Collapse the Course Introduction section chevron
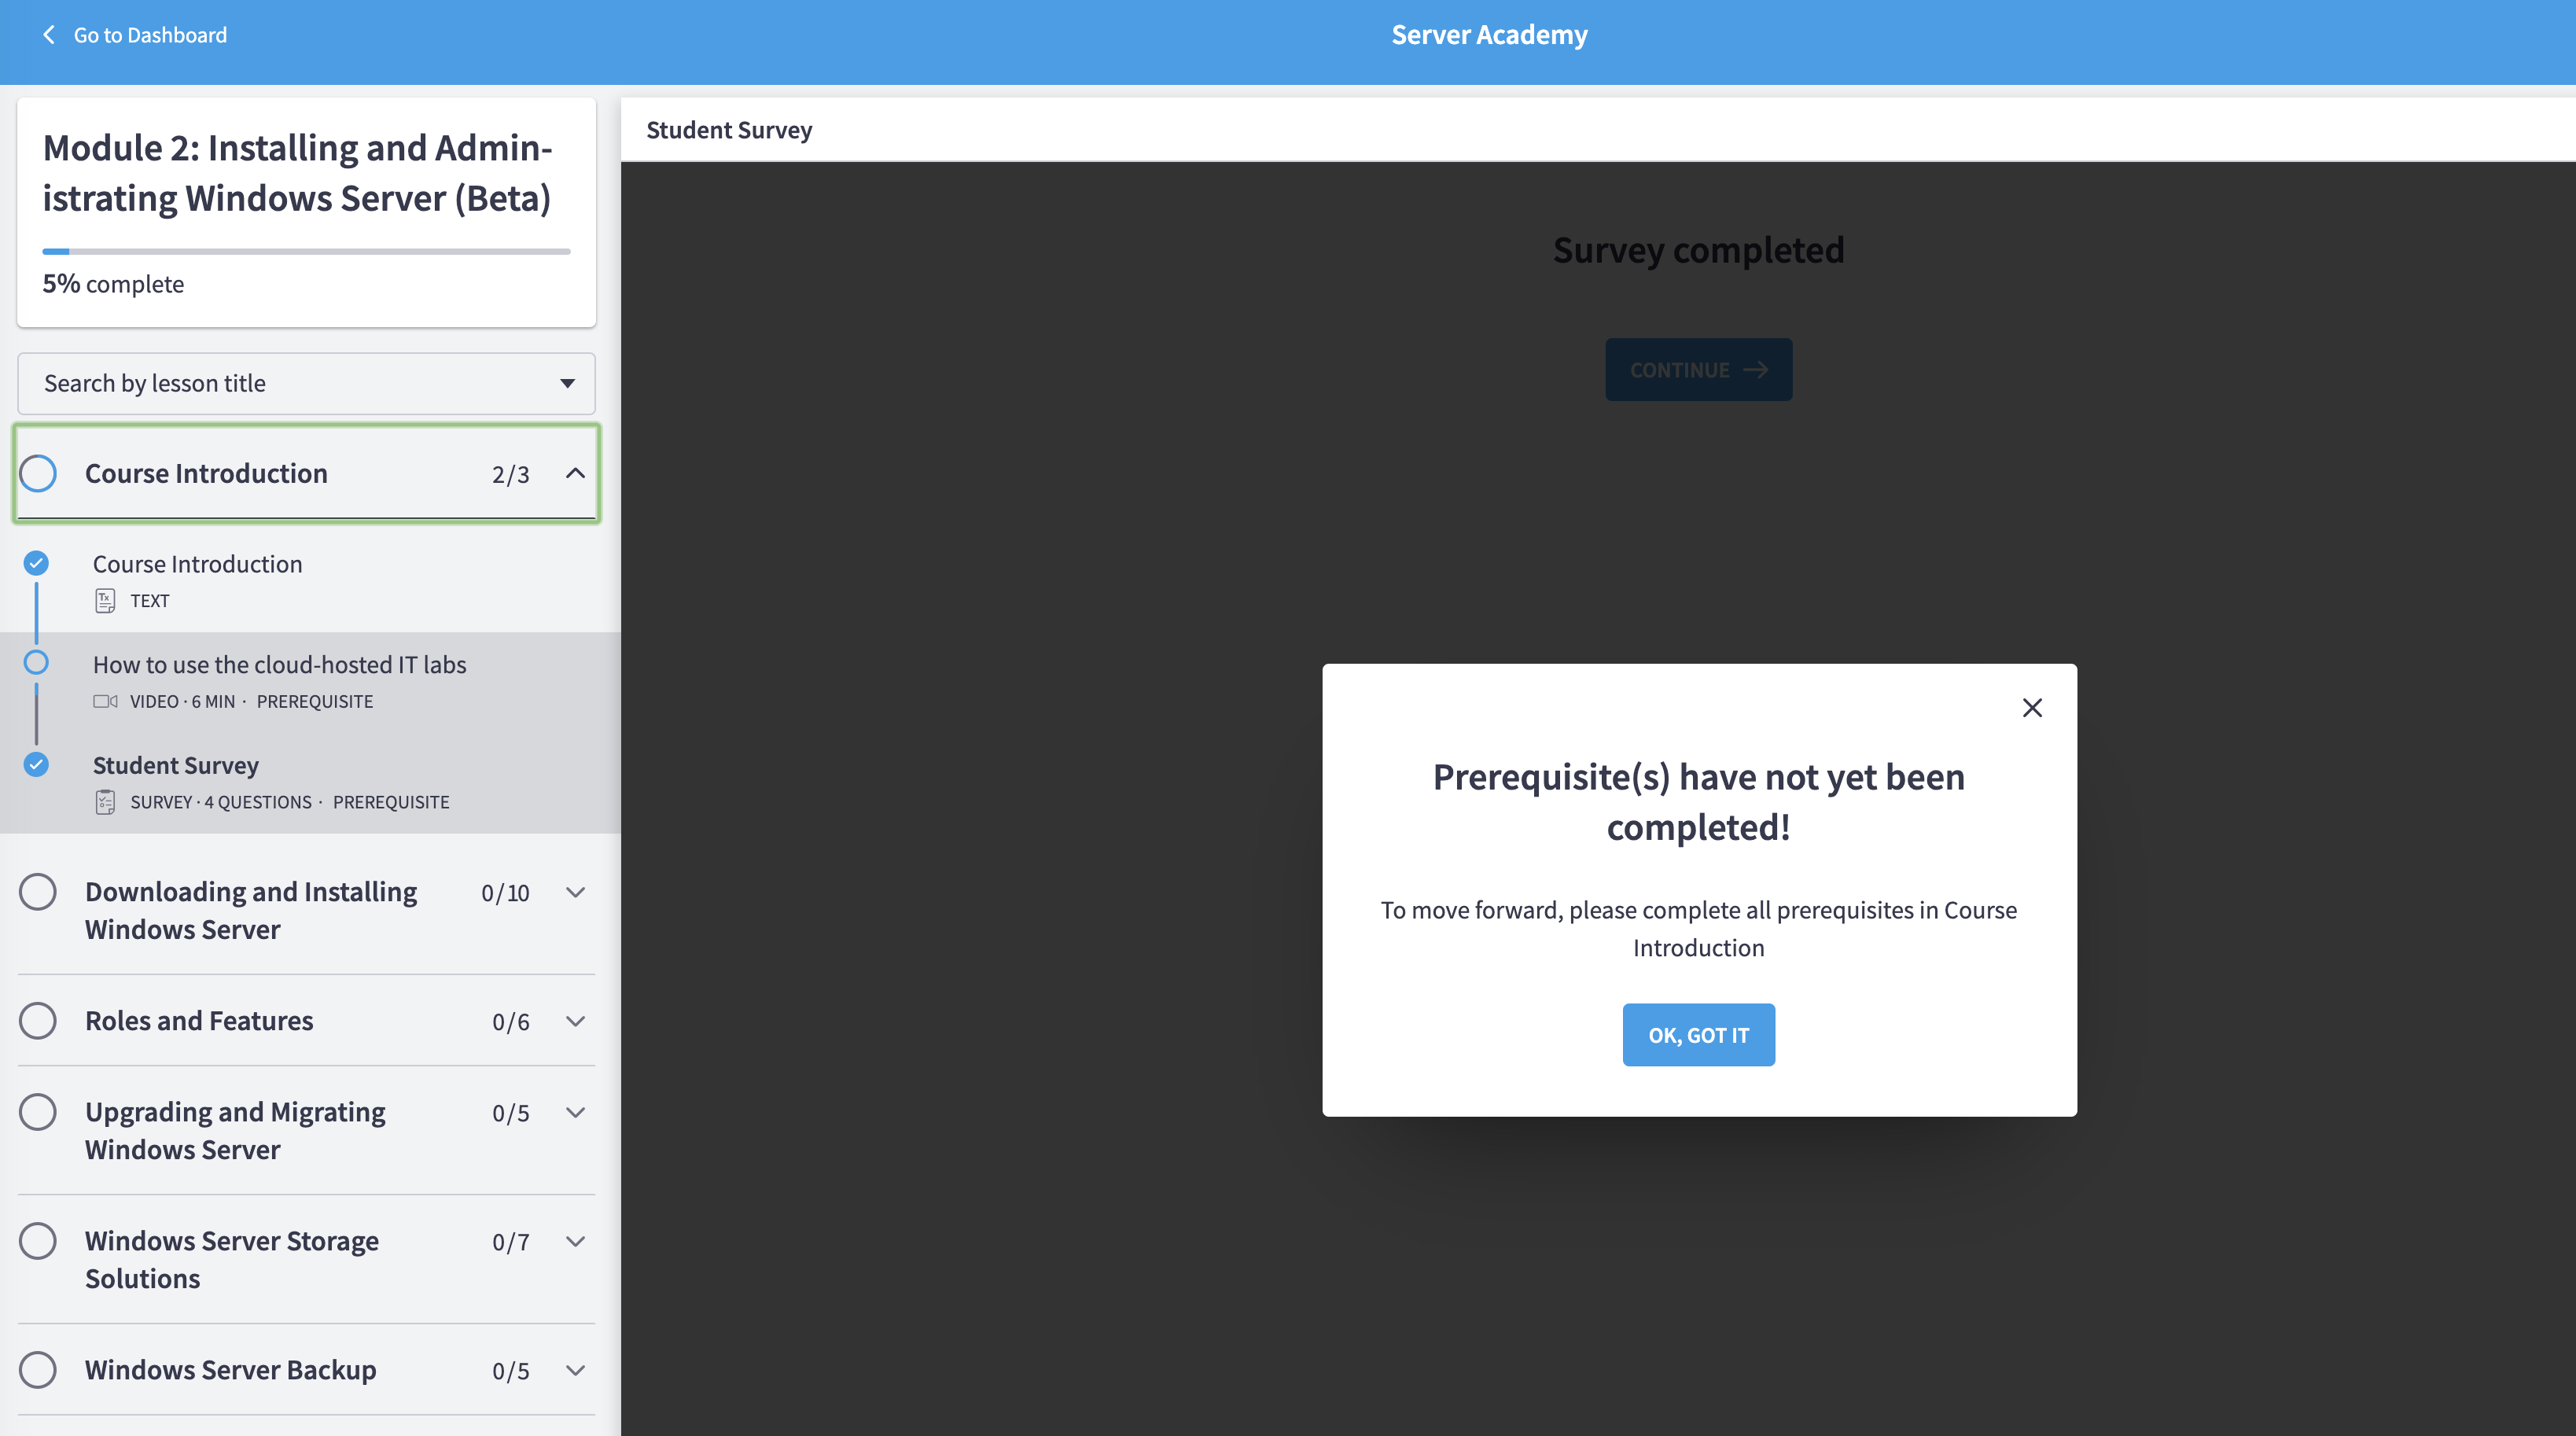 coord(575,473)
